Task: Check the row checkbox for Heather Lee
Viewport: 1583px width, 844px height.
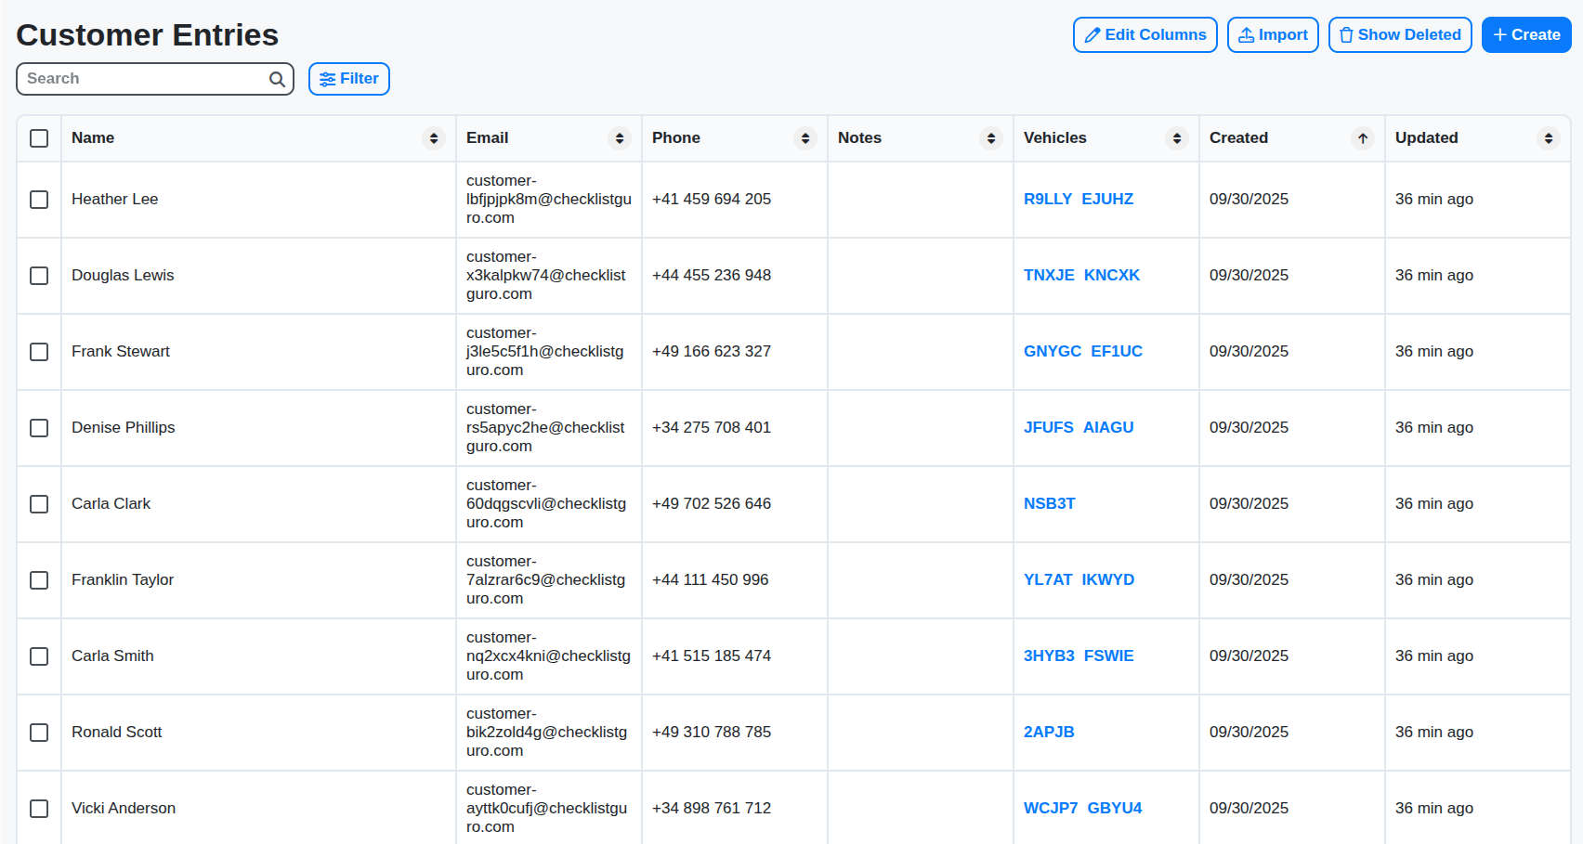Action: [x=39, y=199]
